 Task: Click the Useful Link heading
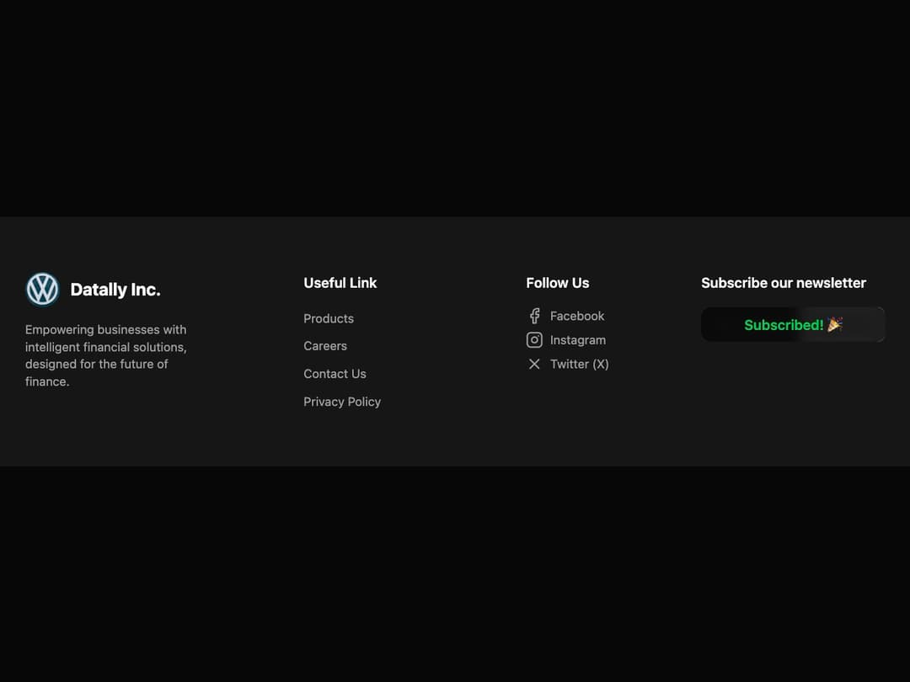click(340, 283)
